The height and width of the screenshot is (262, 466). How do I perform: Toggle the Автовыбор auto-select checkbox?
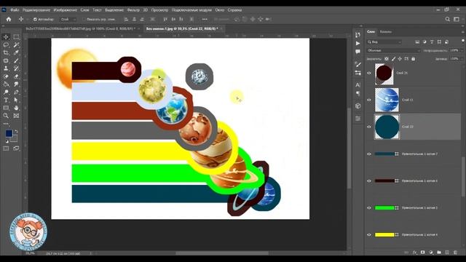click(x=35, y=20)
